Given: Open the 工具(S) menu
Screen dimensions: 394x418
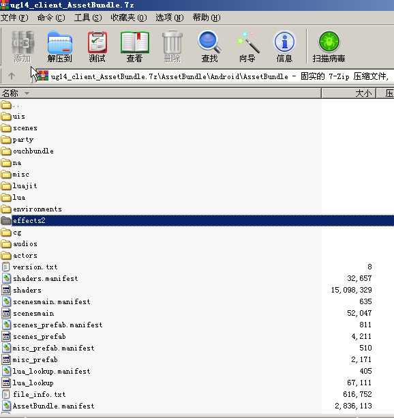Looking at the screenshot, I should (88, 18).
